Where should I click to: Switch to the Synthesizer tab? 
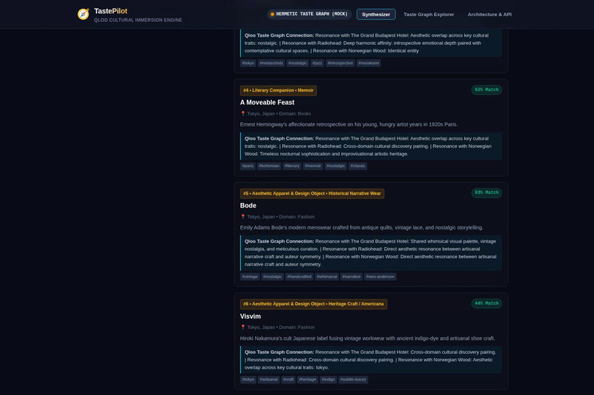[376, 15]
